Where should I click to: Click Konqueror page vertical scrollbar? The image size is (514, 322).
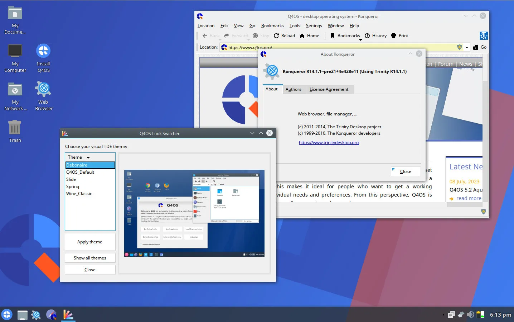click(485, 128)
